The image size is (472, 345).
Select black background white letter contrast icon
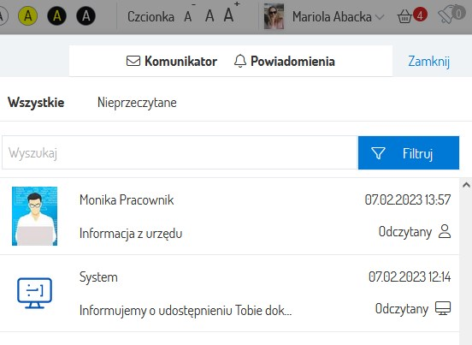tap(86, 15)
